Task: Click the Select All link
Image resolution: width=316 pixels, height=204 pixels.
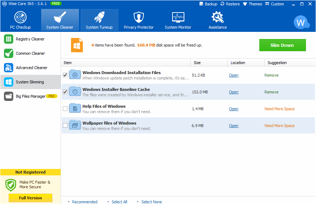Action: coord(119,201)
